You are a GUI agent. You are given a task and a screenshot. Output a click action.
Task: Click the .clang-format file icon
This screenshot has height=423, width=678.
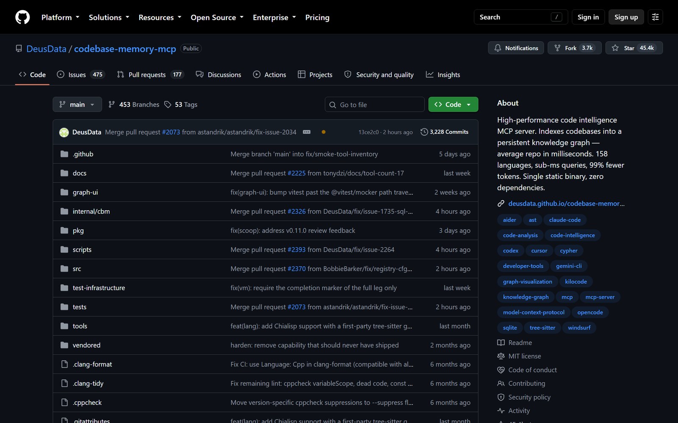64,364
